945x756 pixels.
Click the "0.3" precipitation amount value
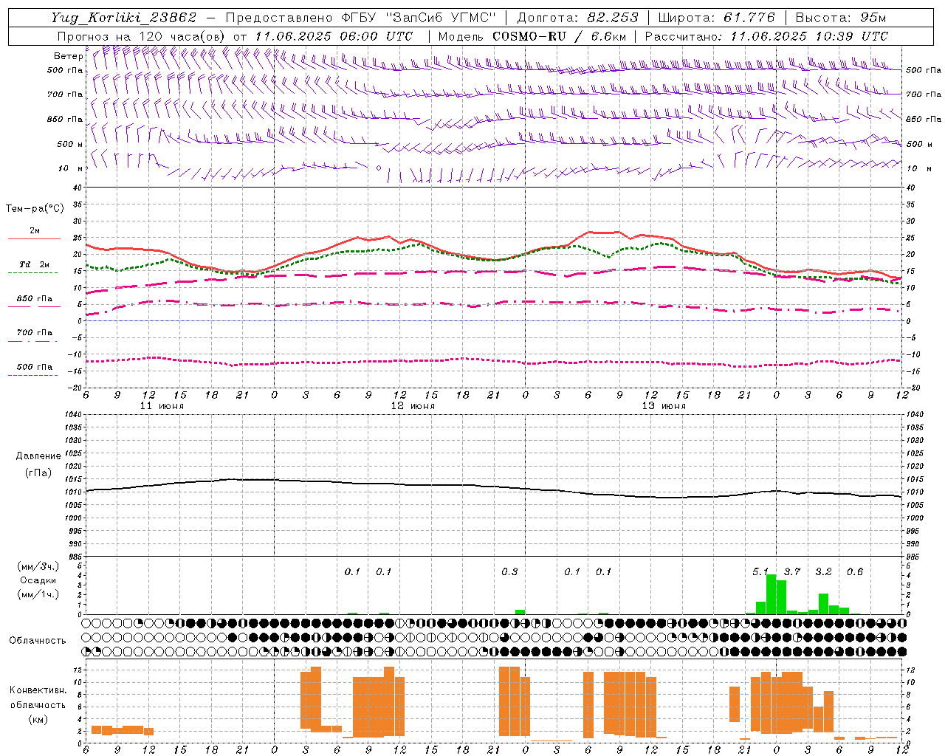[509, 572]
